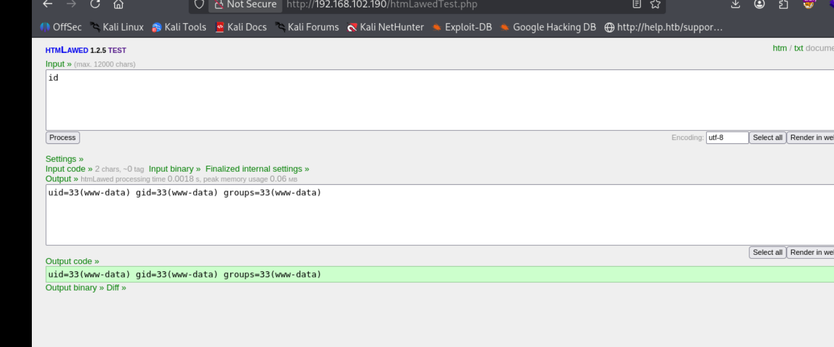Image resolution: width=834 pixels, height=347 pixels.
Task: Open the Kali Tools bookmark
Action: [179, 27]
